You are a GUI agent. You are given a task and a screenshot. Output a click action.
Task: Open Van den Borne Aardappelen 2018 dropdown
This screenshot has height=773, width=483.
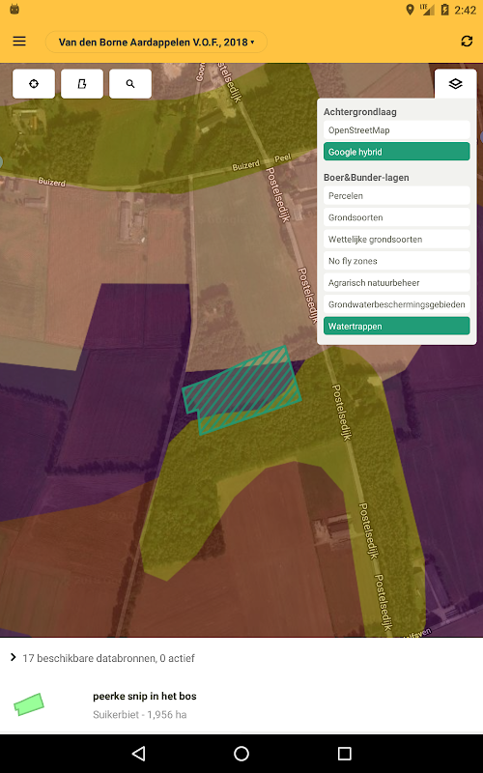pyautogui.click(x=156, y=42)
